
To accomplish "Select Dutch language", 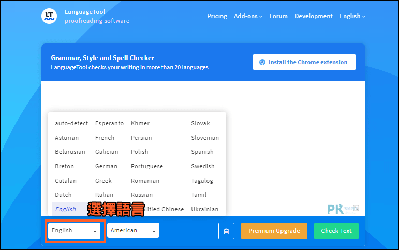I will tap(63, 195).
